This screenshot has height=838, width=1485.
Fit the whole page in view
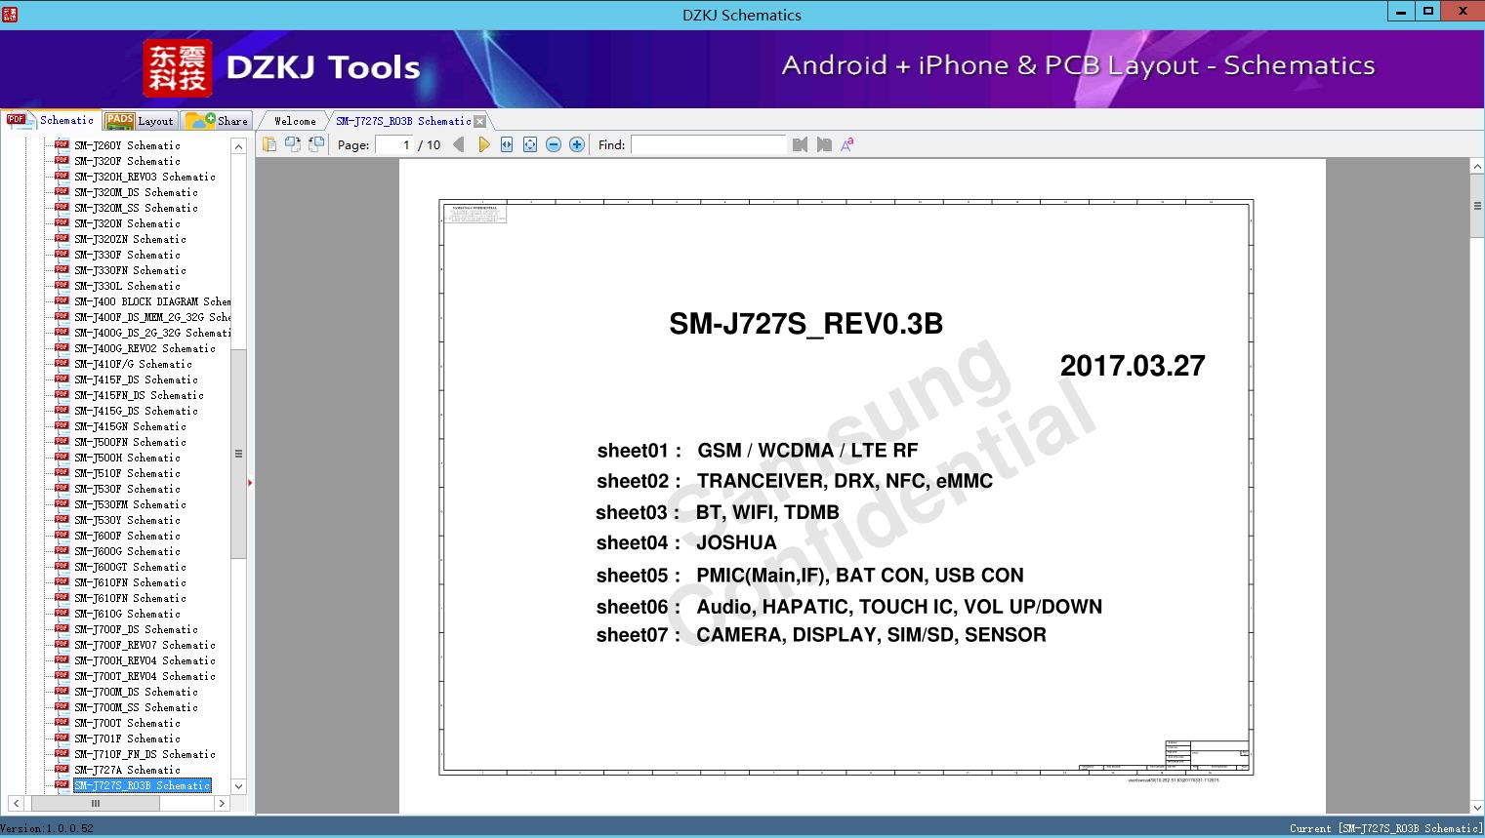530,144
